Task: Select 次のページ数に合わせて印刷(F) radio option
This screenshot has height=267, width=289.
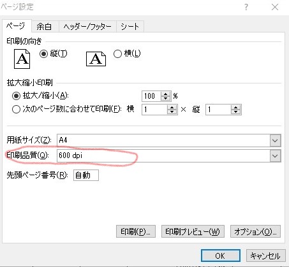Action: tap(16, 110)
